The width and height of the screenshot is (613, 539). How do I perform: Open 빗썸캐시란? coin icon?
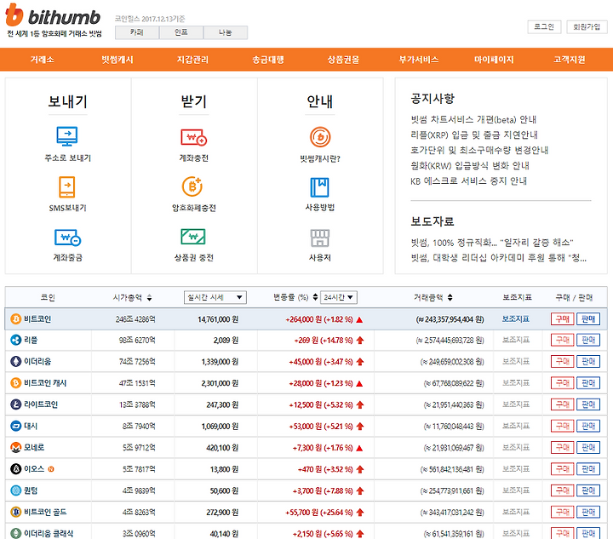(320, 137)
